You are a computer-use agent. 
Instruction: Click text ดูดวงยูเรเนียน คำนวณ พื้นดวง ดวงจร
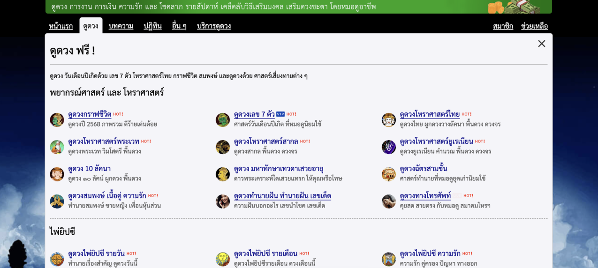point(446,151)
